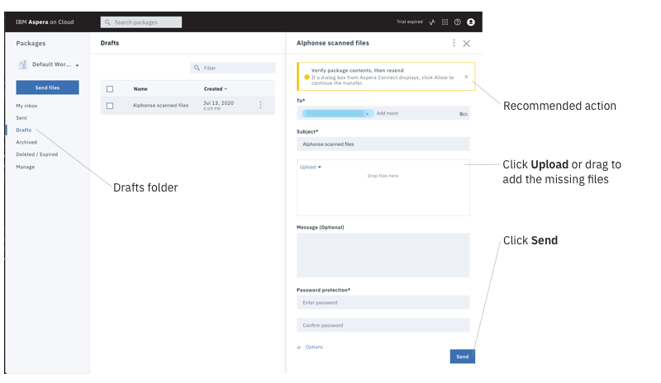This screenshot has width=661, height=383.
Task: Open the user profile avatar icon
Action: click(x=471, y=22)
